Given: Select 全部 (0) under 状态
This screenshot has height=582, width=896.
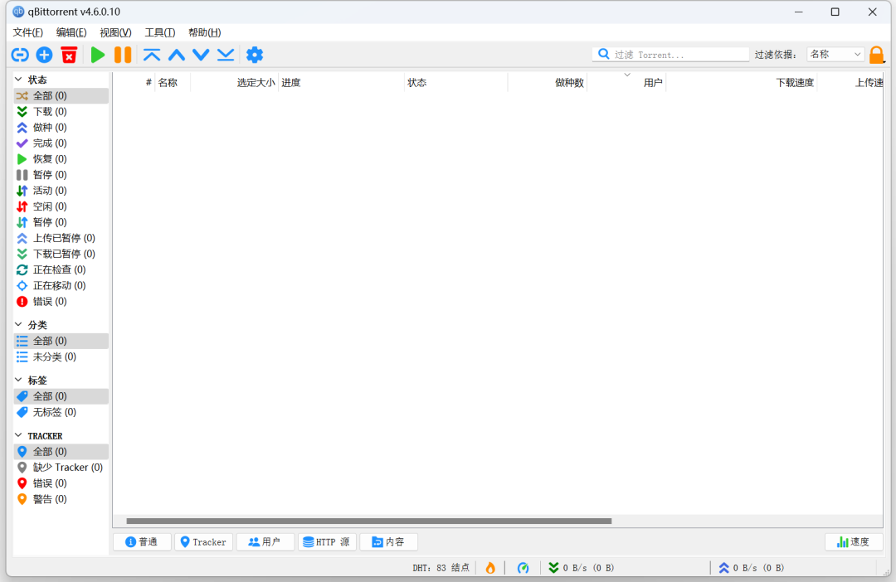Looking at the screenshot, I should (x=61, y=95).
